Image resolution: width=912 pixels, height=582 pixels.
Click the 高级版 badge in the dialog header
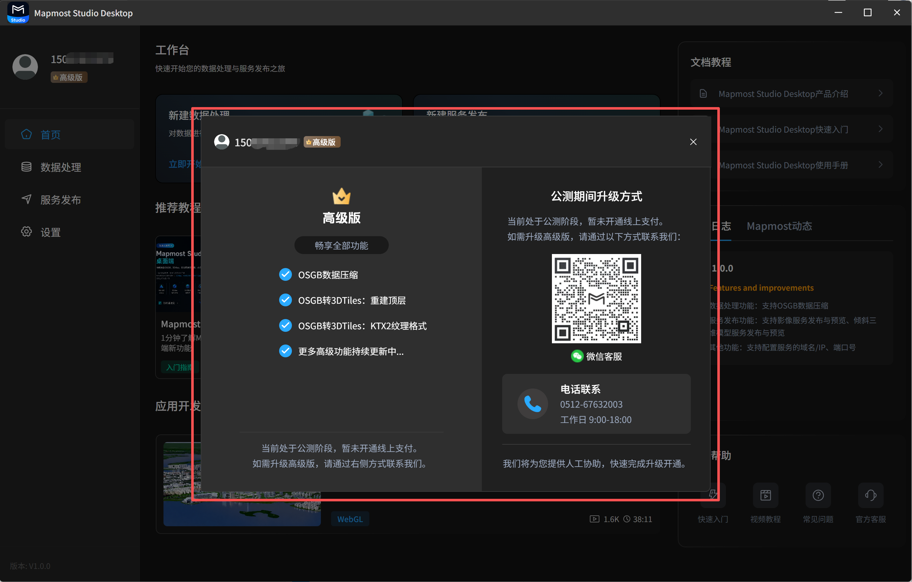tap(322, 142)
